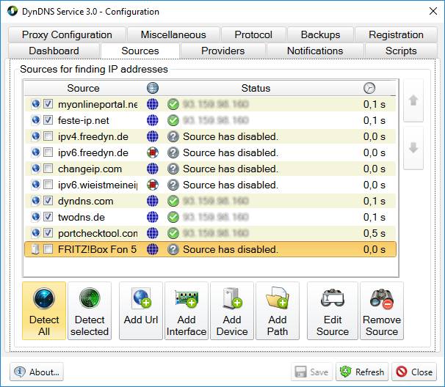Select the feste-ip.net source name

(84, 120)
